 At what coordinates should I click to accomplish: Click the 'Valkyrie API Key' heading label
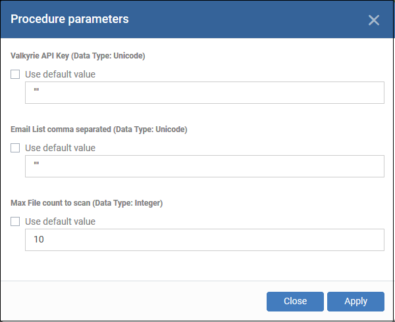coord(39,56)
